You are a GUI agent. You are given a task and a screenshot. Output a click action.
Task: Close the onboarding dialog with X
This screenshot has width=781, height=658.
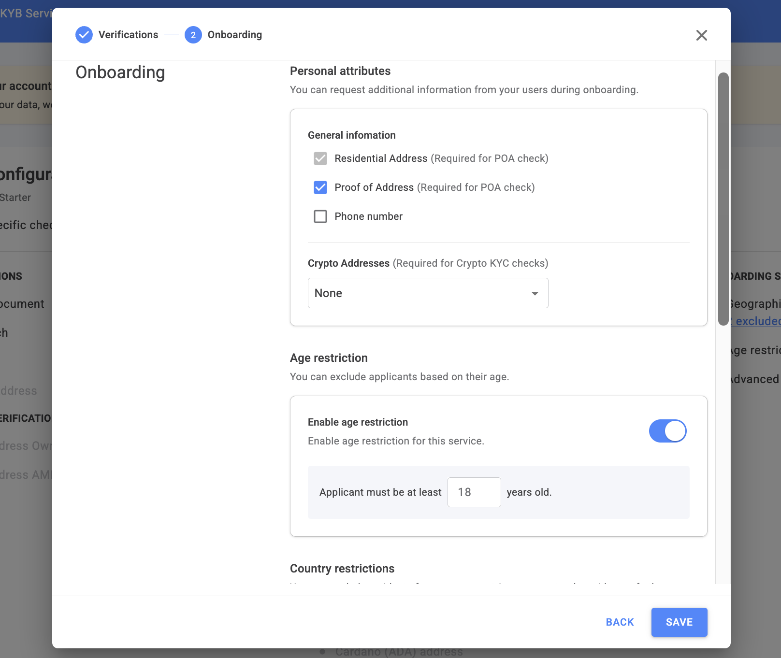coord(701,35)
